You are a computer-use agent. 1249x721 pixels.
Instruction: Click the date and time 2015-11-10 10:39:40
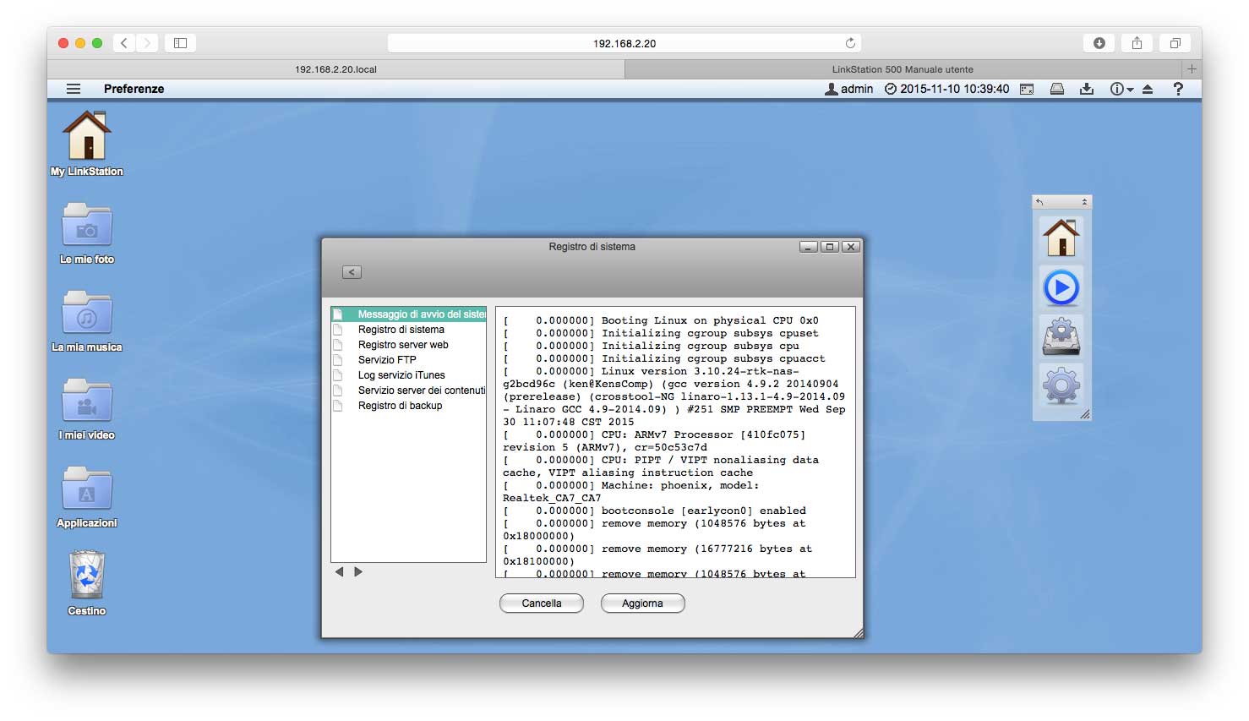tap(954, 89)
